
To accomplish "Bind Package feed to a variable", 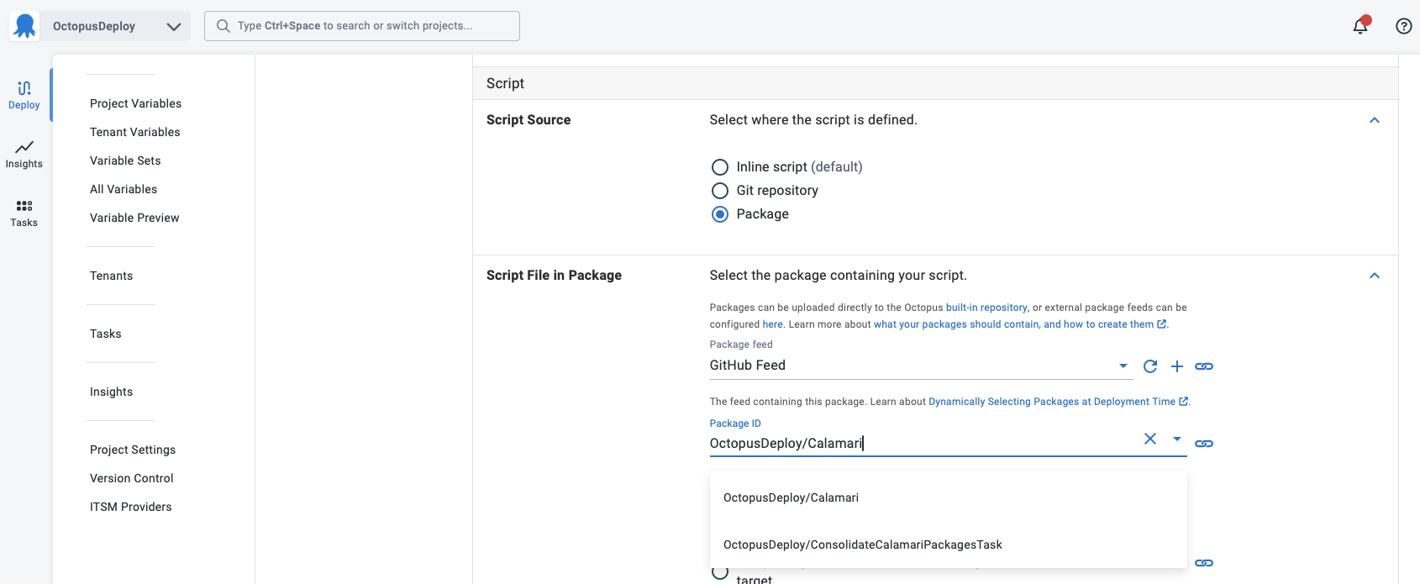I will [1204, 366].
